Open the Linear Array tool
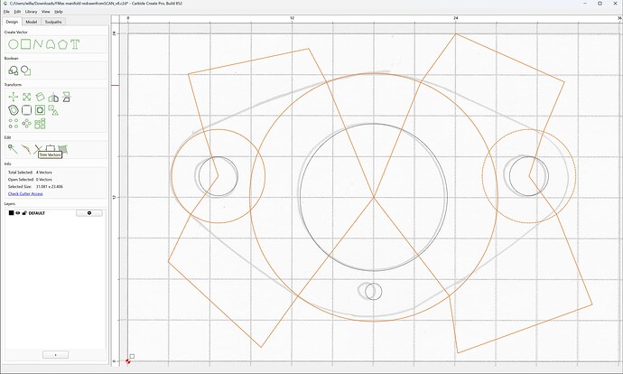Viewport: 623px width, 374px height. 14,124
